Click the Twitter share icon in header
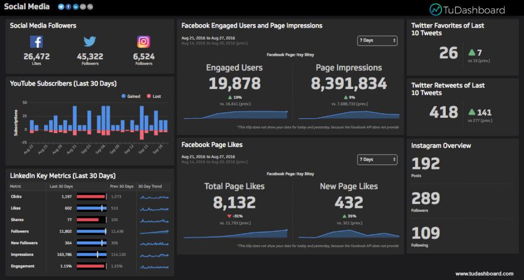This screenshot has height=280, width=524. [x=61, y=7]
